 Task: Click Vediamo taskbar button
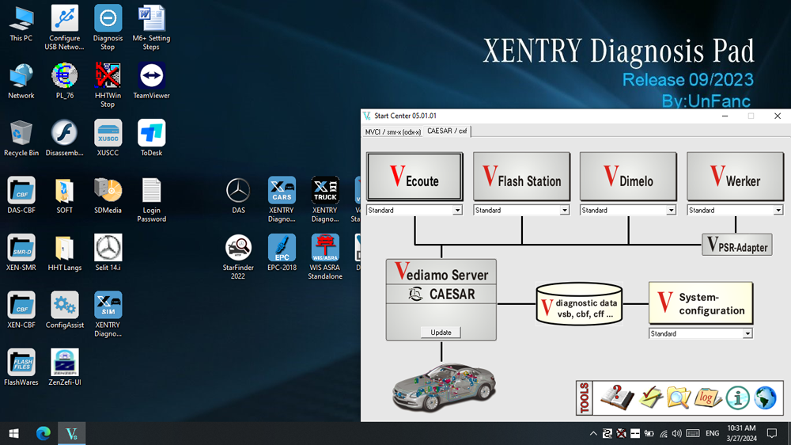72,433
